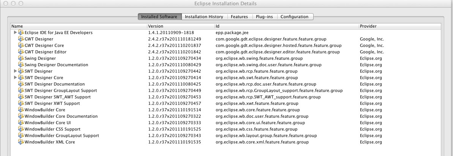453x156 pixels.
Task: Select the GWT Designer name entry
Action: (39, 39)
